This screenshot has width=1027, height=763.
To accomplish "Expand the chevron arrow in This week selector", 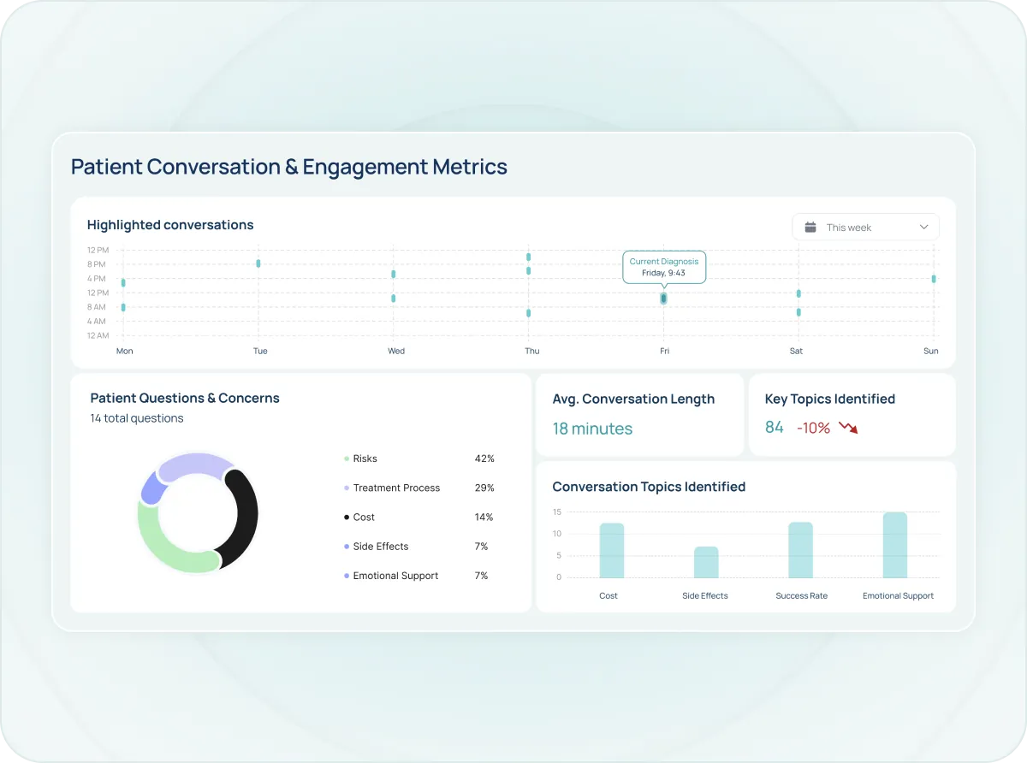I will click(923, 227).
